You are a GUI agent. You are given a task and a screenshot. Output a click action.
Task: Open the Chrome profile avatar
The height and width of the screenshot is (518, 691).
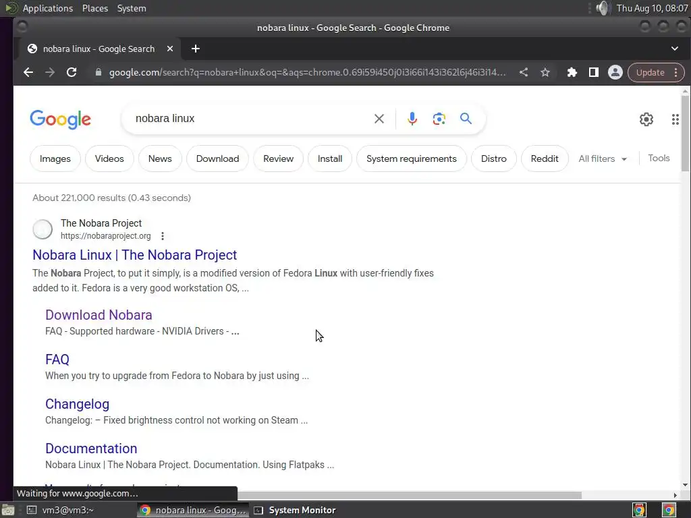pos(615,72)
